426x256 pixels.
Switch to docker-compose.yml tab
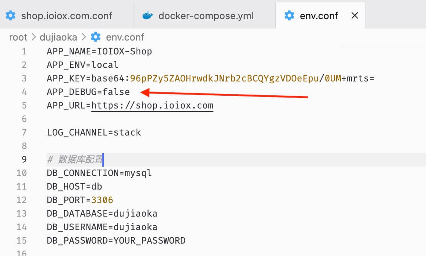[x=206, y=16]
